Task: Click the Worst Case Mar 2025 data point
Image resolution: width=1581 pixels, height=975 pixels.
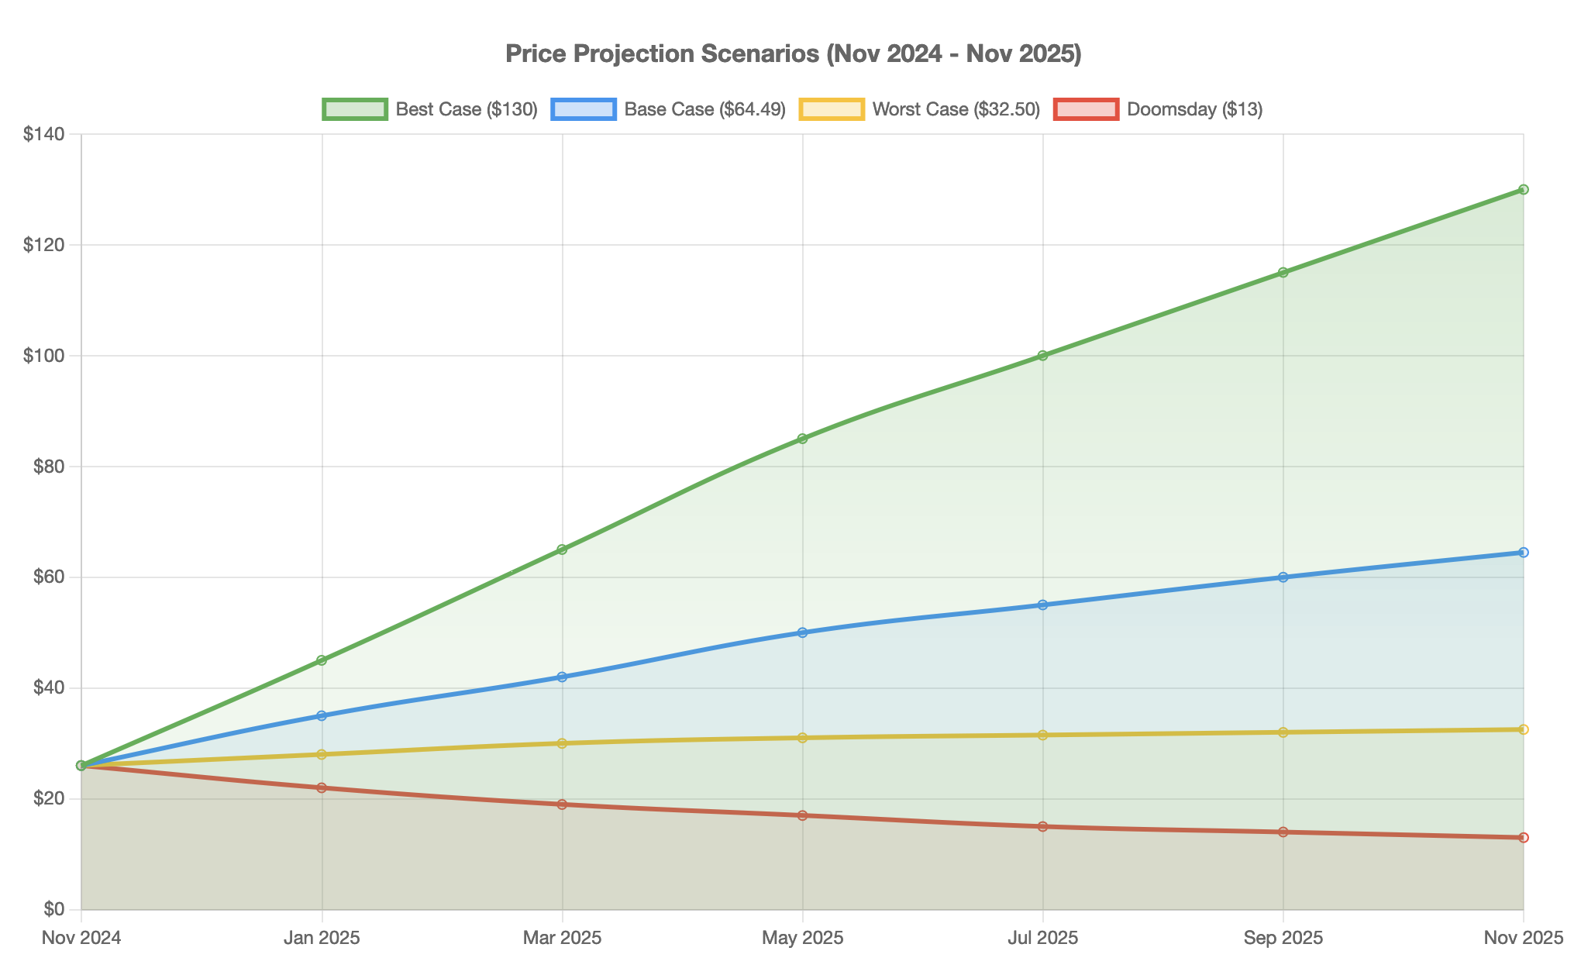Action: (562, 743)
